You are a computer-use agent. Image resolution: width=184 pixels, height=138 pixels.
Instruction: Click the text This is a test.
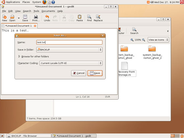point(15,30)
